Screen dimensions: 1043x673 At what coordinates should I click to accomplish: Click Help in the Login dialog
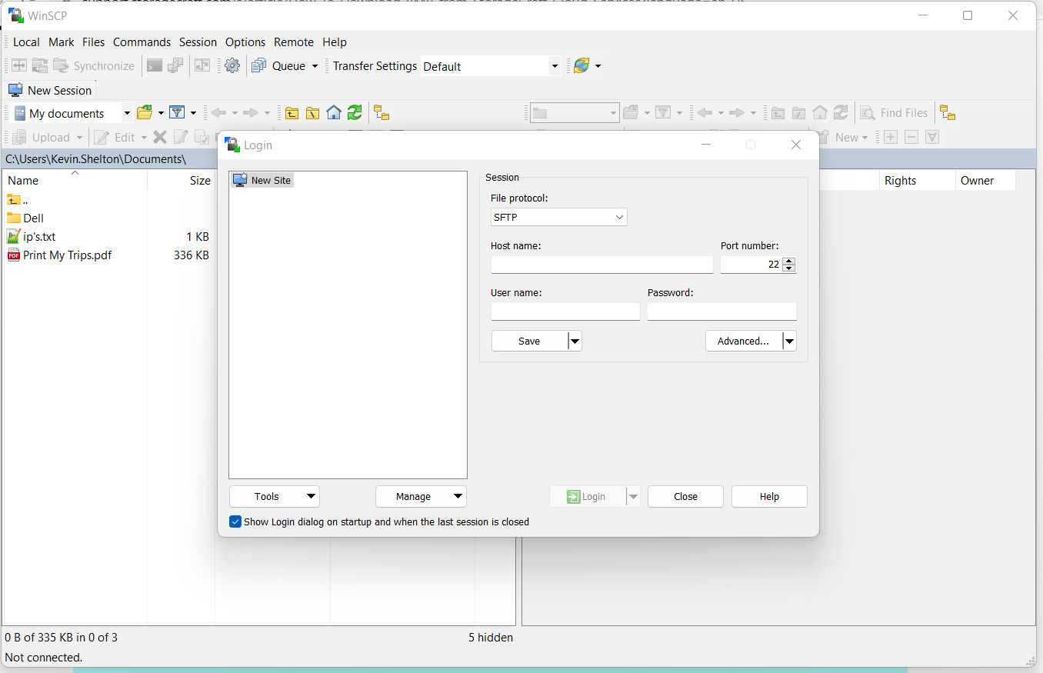[x=768, y=496]
